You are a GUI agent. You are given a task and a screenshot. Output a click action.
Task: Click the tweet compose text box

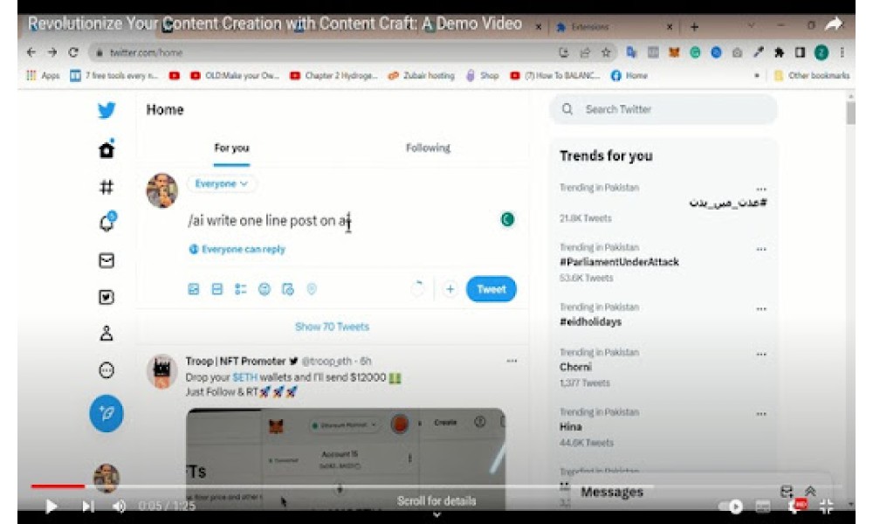pos(340,221)
